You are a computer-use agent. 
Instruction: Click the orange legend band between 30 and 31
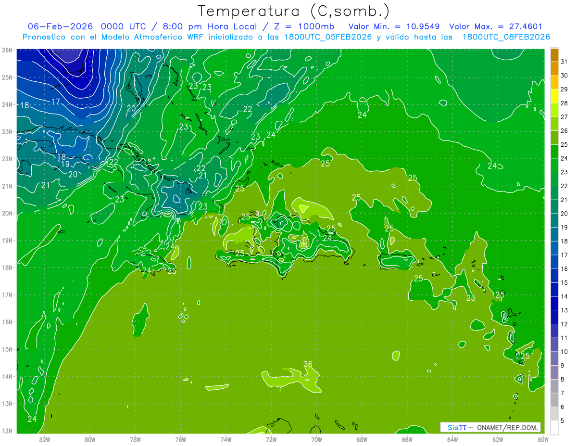[554, 69]
